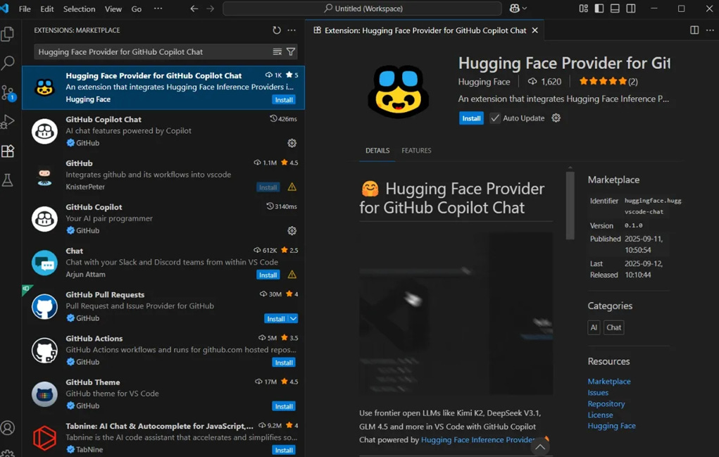Open the Run and Debug view
This screenshot has width=719, height=457.
(8, 122)
